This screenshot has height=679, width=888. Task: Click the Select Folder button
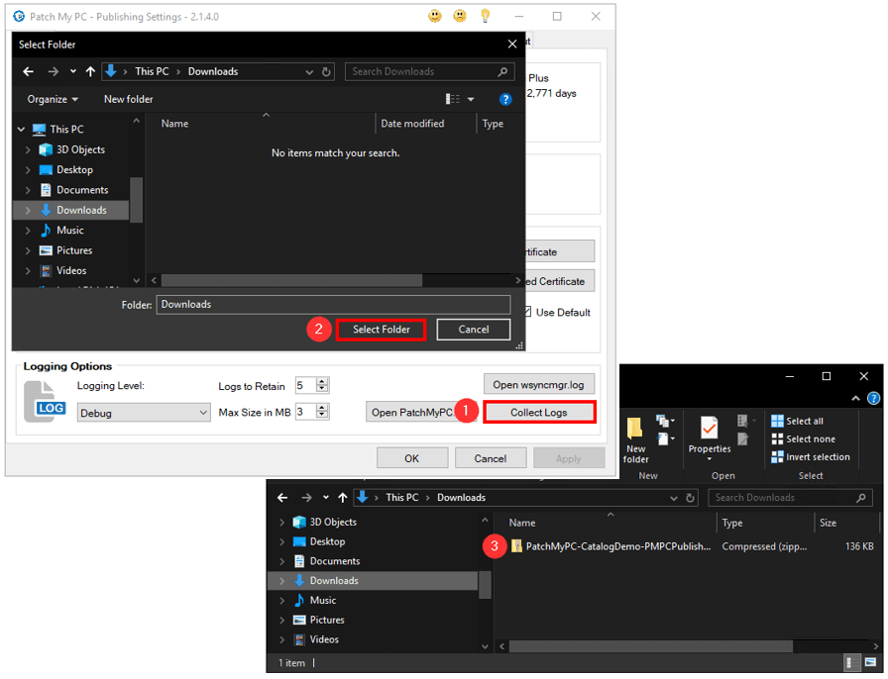click(382, 330)
